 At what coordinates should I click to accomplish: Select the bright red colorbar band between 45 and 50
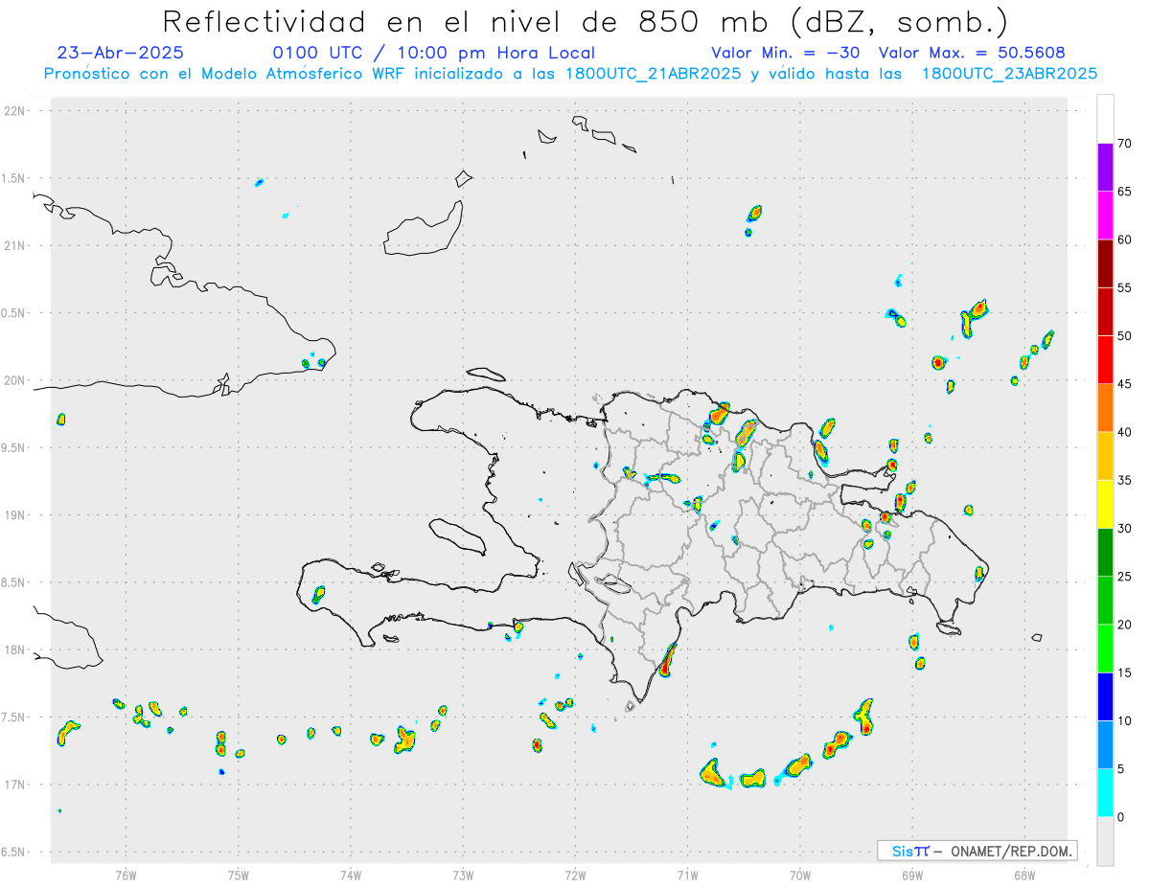point(1105,360)
